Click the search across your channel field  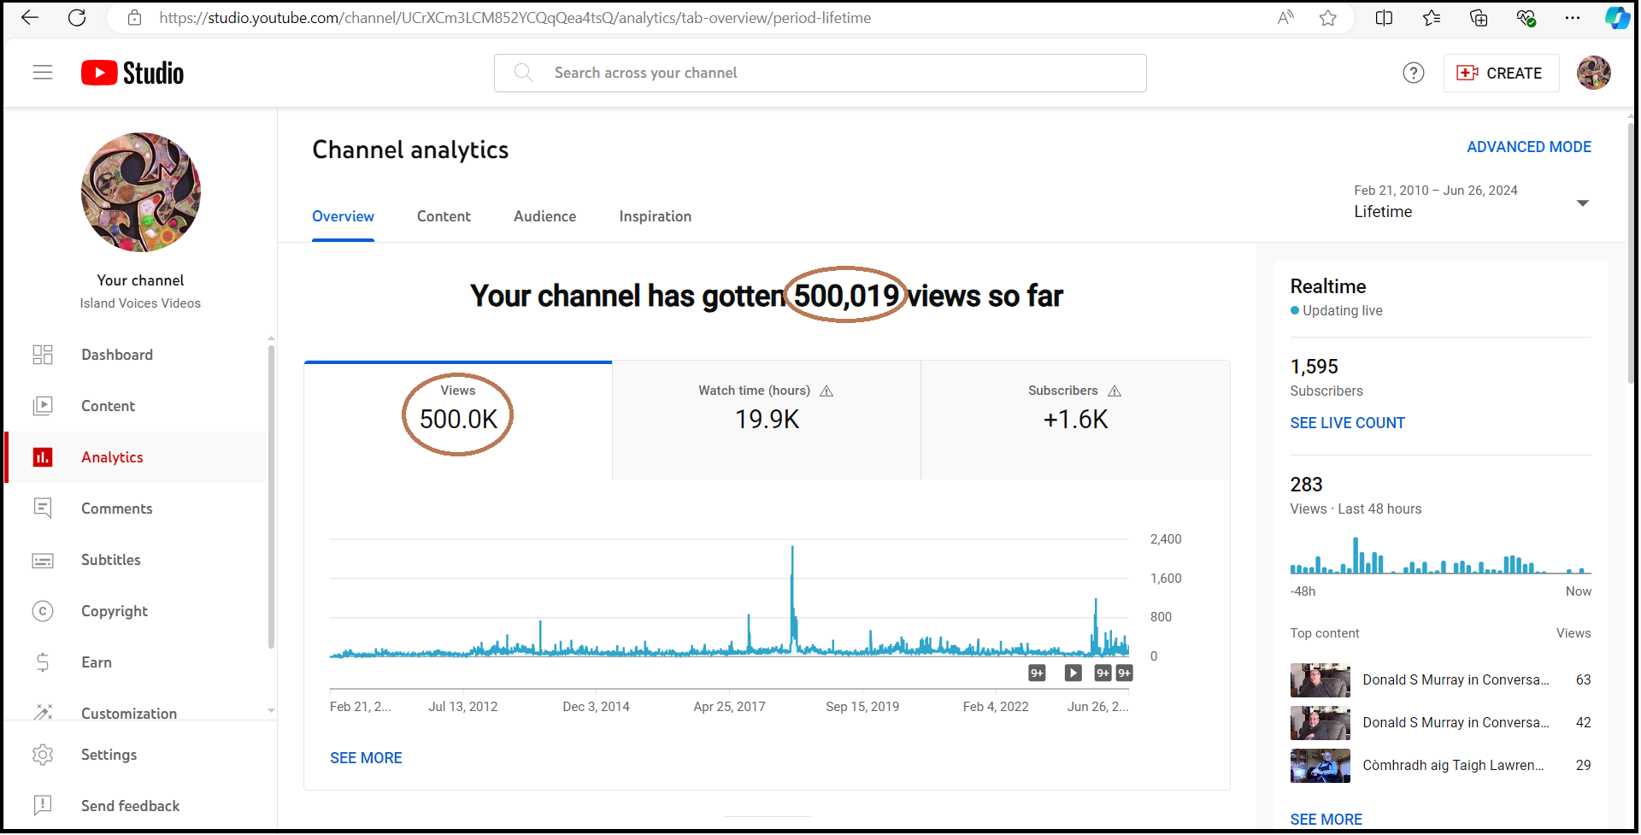(820, 74)
